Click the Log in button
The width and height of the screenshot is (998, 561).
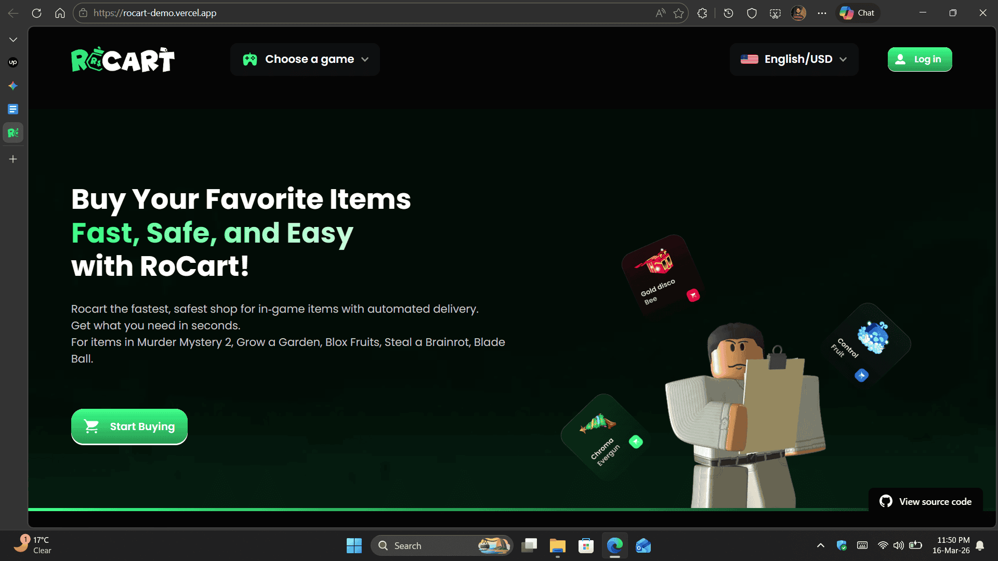coord(920,59)
